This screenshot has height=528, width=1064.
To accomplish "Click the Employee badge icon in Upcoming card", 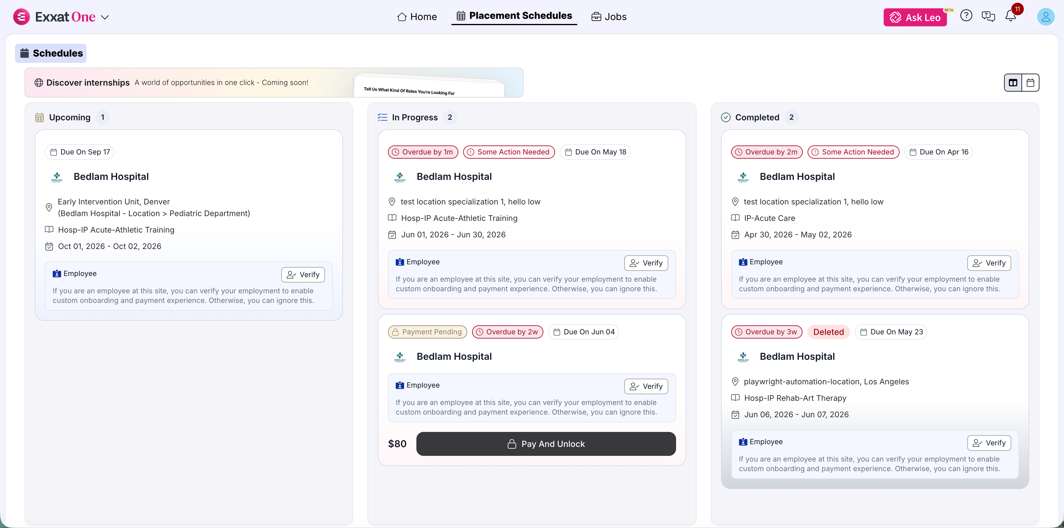I will pyautogui.click(x=57, y=274).
